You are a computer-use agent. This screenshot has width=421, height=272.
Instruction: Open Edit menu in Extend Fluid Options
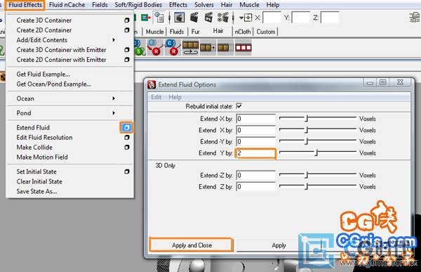(x=156, y=97)
